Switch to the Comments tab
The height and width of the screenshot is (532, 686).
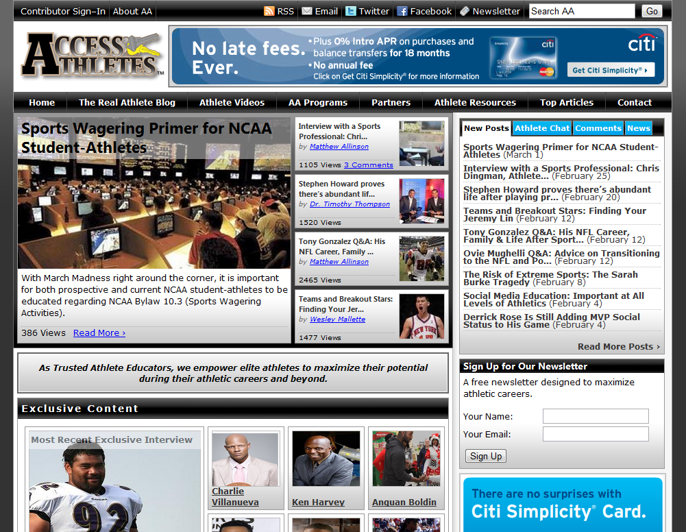598,128
